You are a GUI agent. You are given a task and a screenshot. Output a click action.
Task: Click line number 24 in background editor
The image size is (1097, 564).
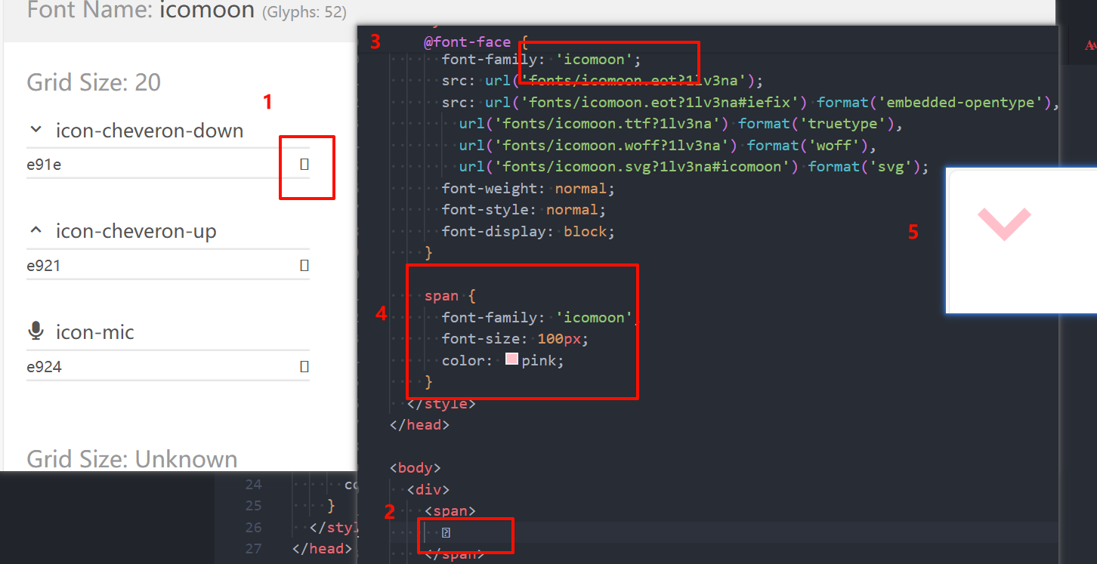pos(253,484)
